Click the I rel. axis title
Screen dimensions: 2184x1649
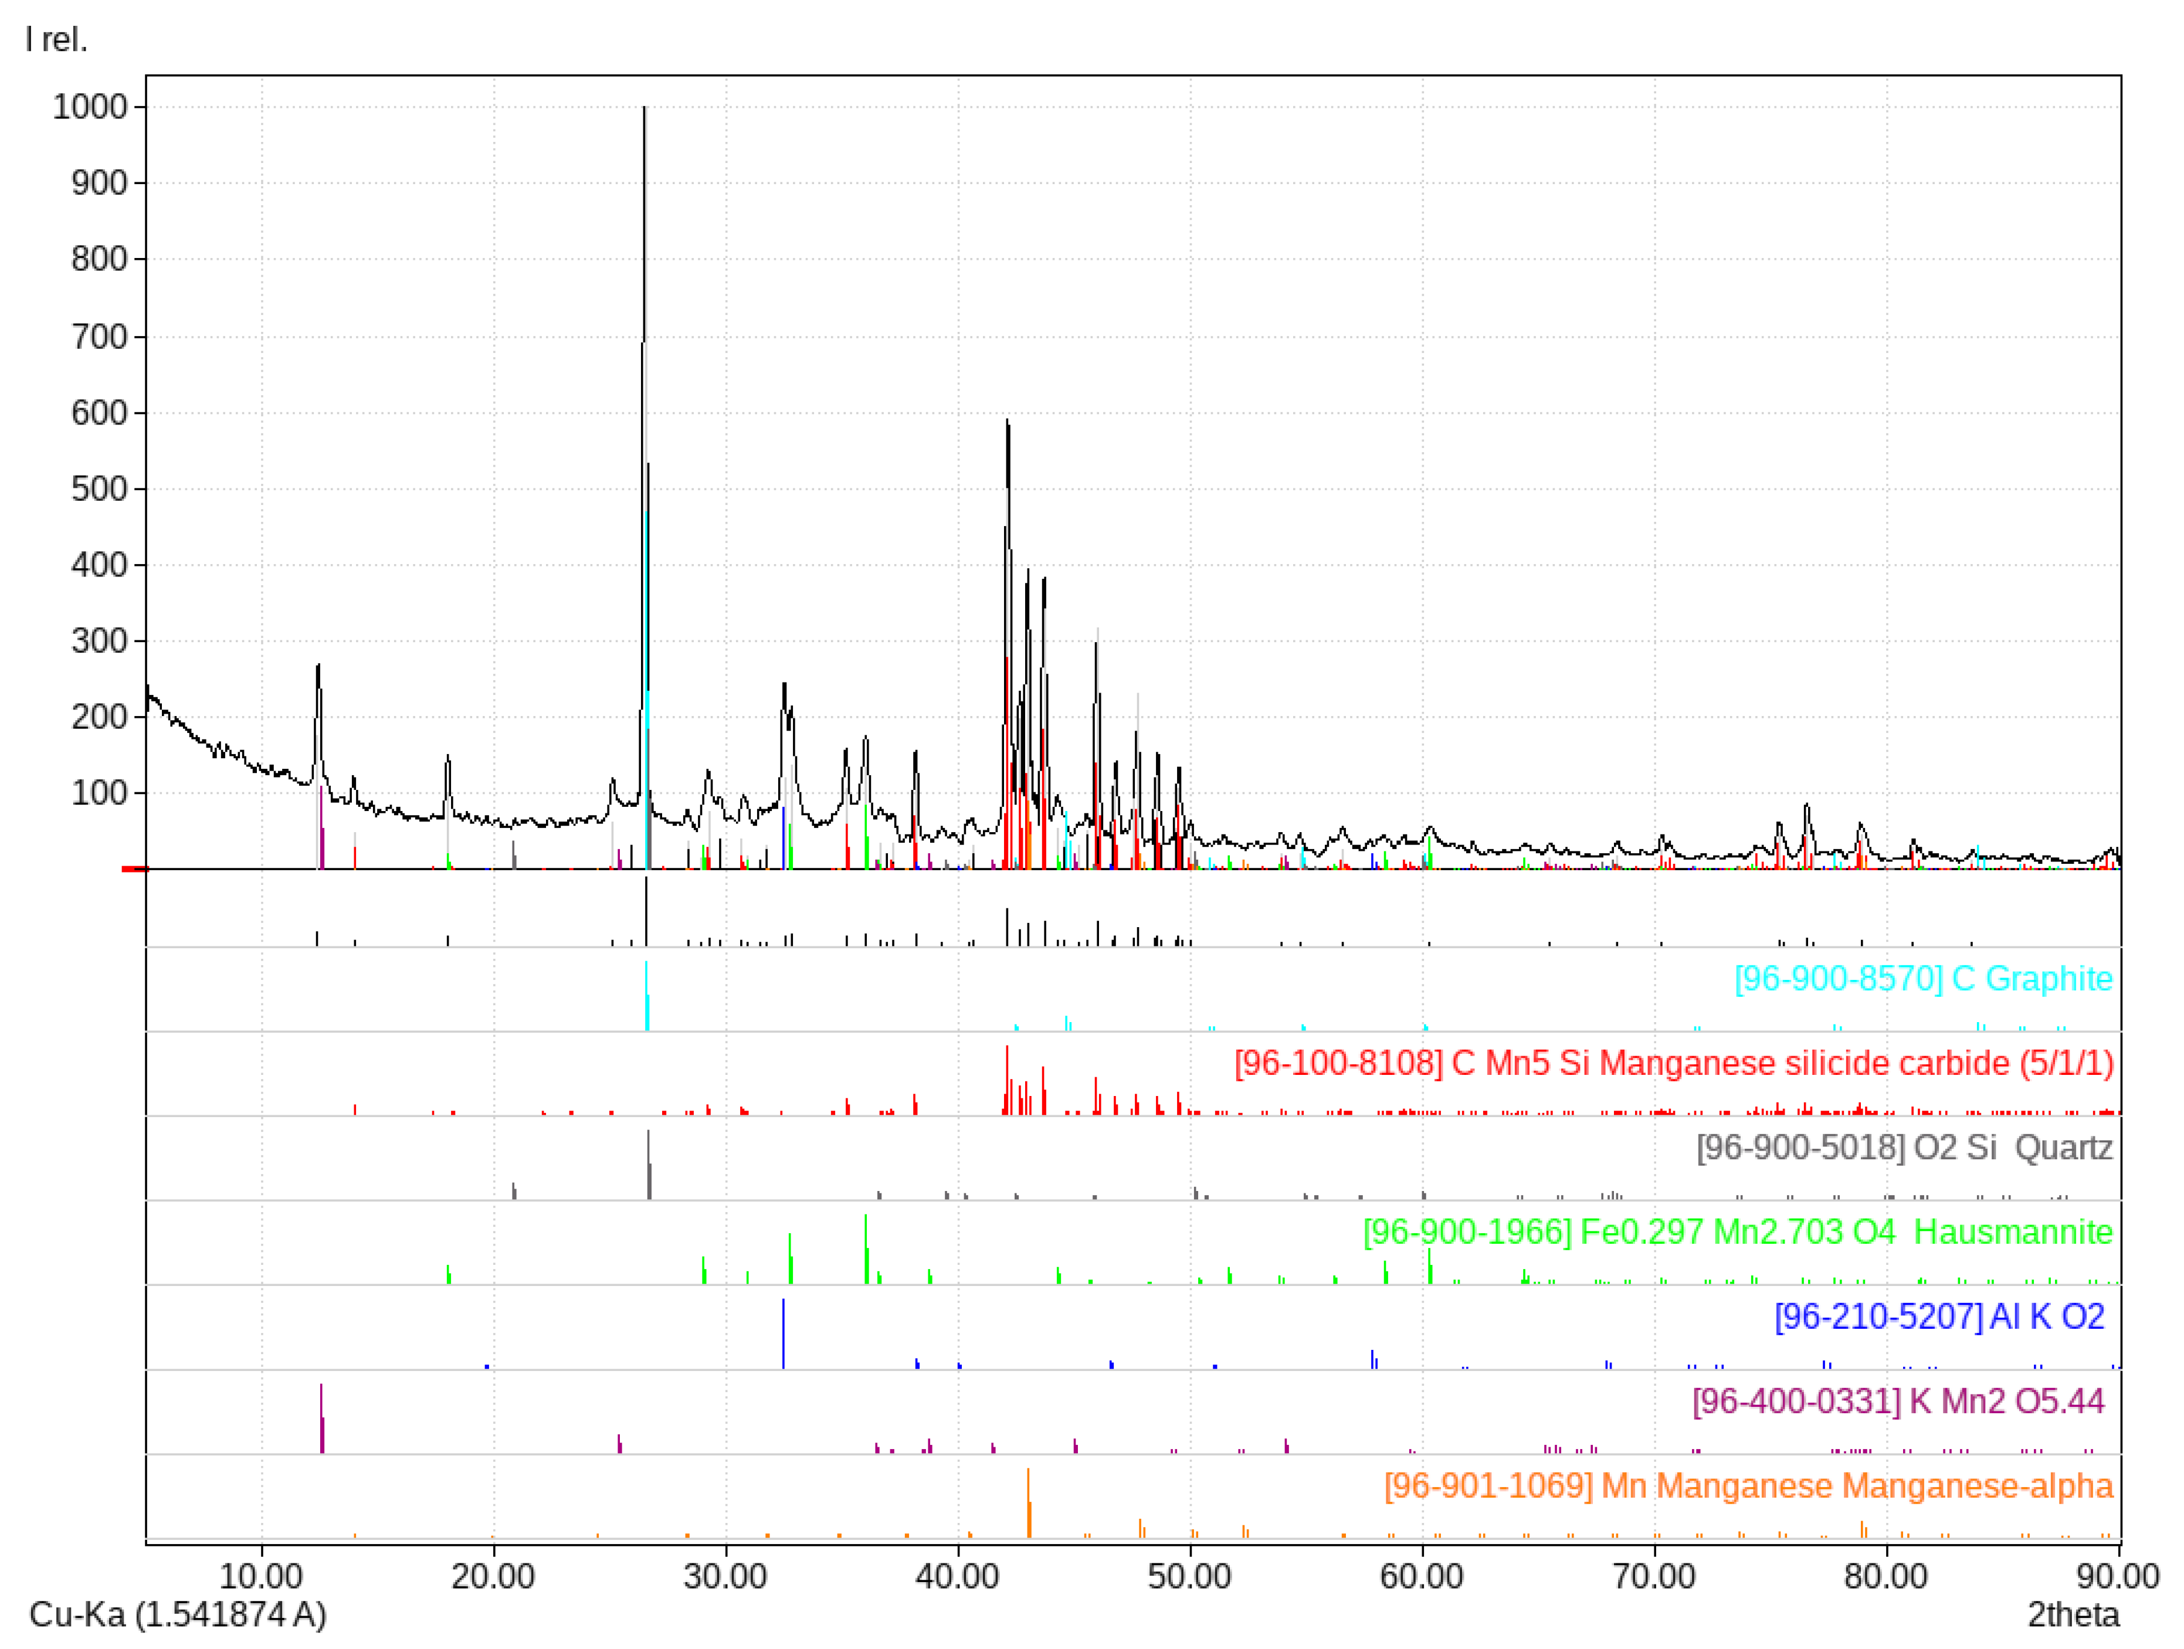56,39
